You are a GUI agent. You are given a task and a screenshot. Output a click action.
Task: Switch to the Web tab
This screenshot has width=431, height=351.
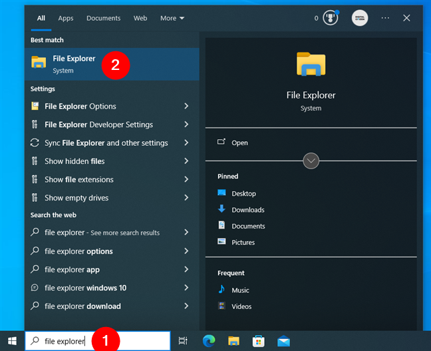point(140,18)
